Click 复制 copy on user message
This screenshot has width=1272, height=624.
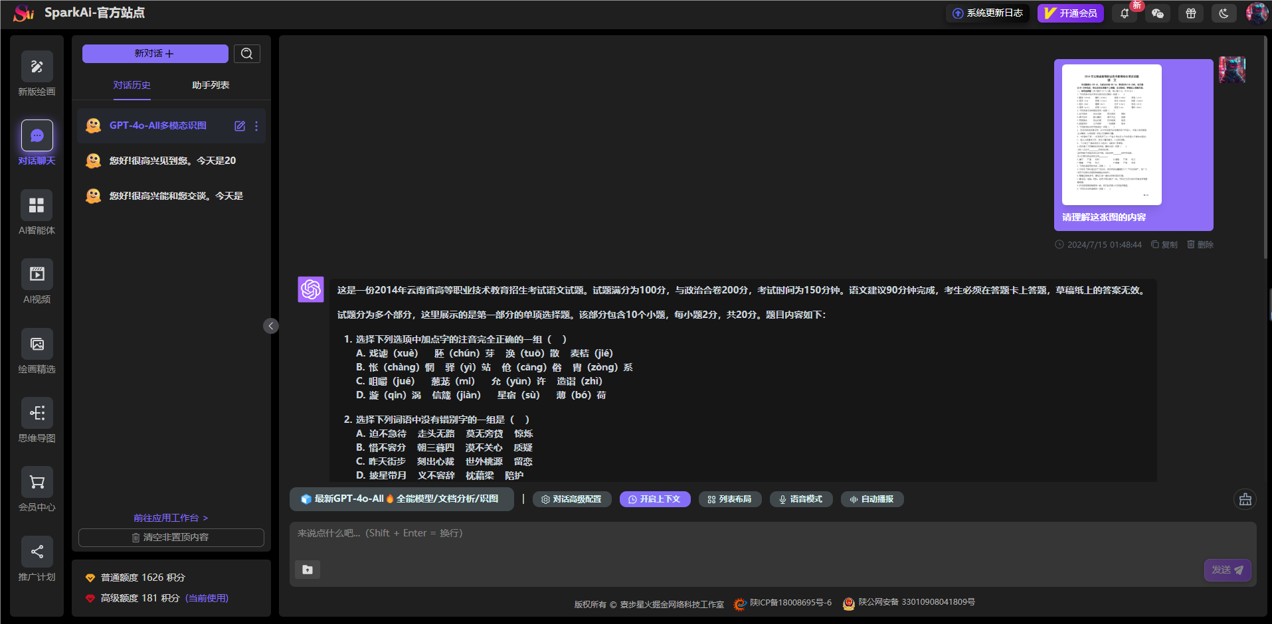tap(1164, 245)
